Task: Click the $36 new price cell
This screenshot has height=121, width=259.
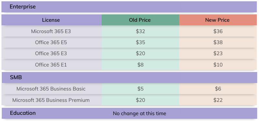Action: (218, 31)
